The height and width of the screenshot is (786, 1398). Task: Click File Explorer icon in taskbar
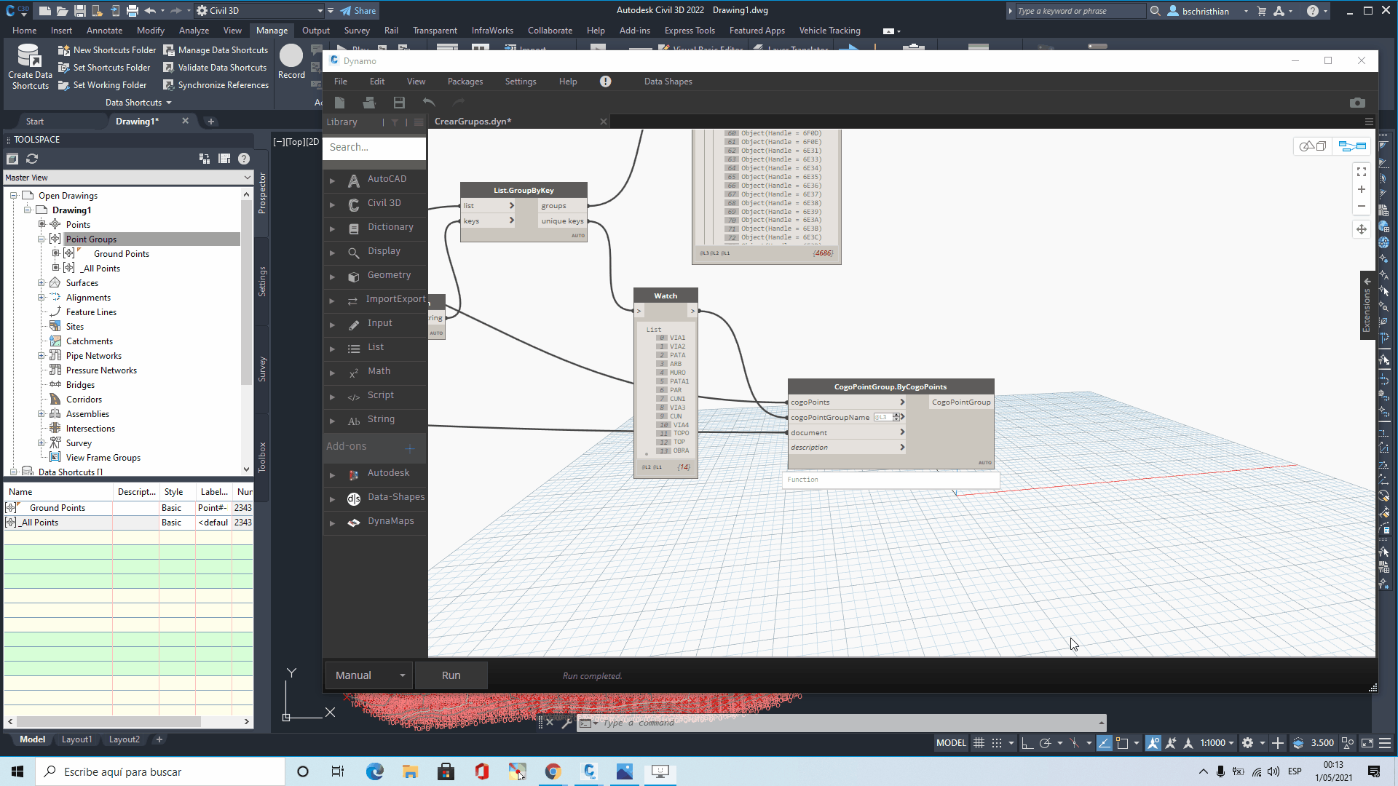tap(410, 771)
